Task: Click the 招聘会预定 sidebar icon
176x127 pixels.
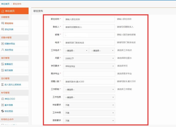Action: [3, 44]
